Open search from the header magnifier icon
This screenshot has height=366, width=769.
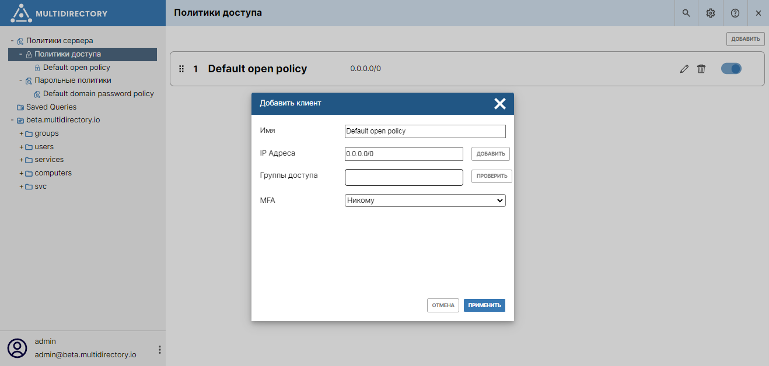[686, 13]
